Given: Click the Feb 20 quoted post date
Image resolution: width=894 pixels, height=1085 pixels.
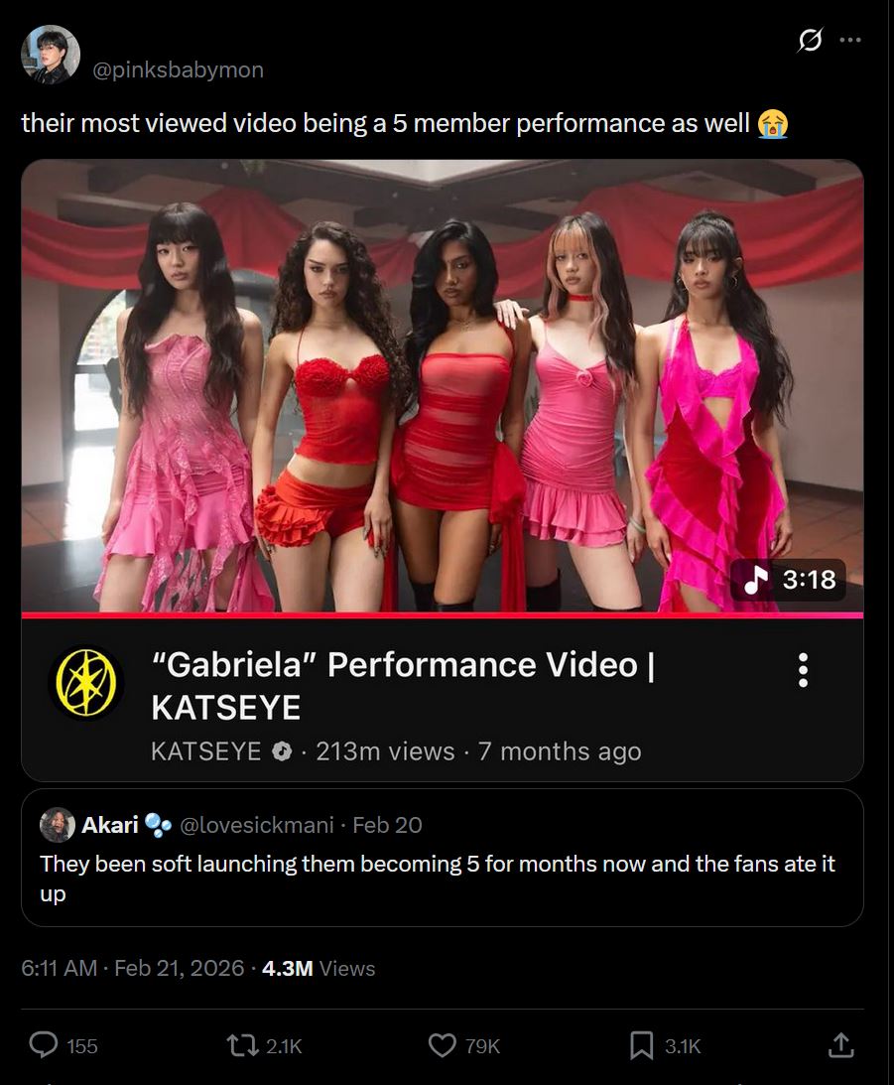Looking at the screenshot, I should [387, 825].
